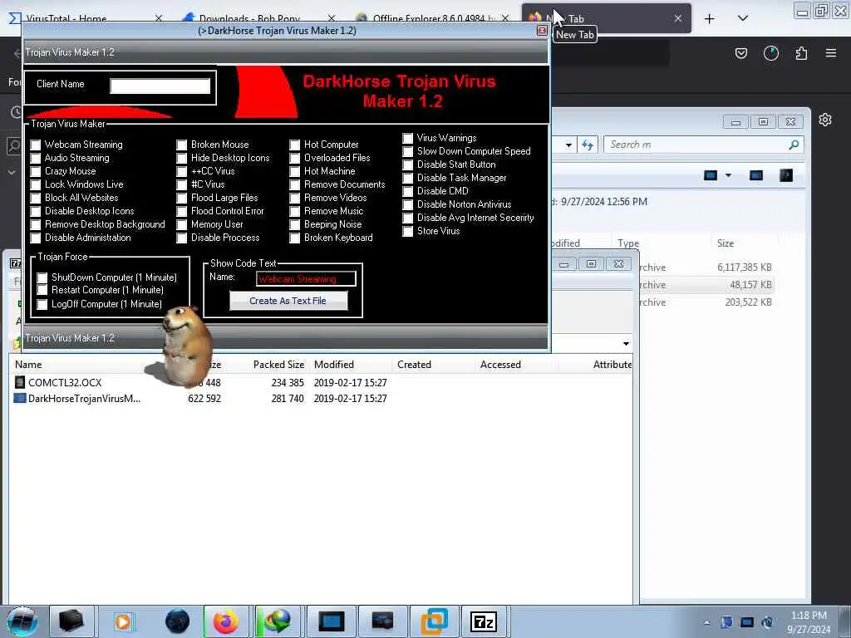Click the Client Name input field
This screenshot has width=851, height=638.
click(x=160, y=86)
